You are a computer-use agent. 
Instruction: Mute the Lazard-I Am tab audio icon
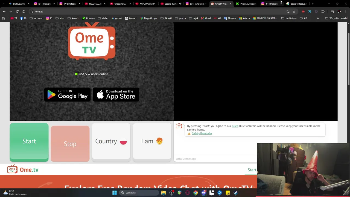pyautogui.click(x=180, y=4)
